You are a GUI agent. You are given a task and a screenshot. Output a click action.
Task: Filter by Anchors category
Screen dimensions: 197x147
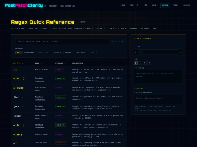click(x=57, y=53)
